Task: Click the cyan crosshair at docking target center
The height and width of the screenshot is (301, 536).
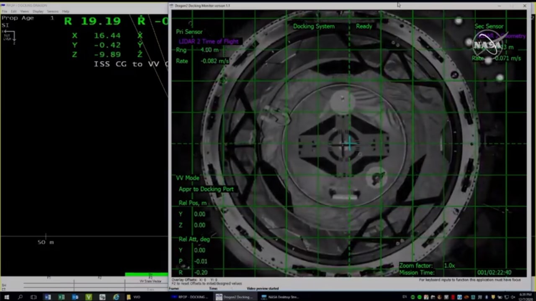Action: (x=350, y=144)
